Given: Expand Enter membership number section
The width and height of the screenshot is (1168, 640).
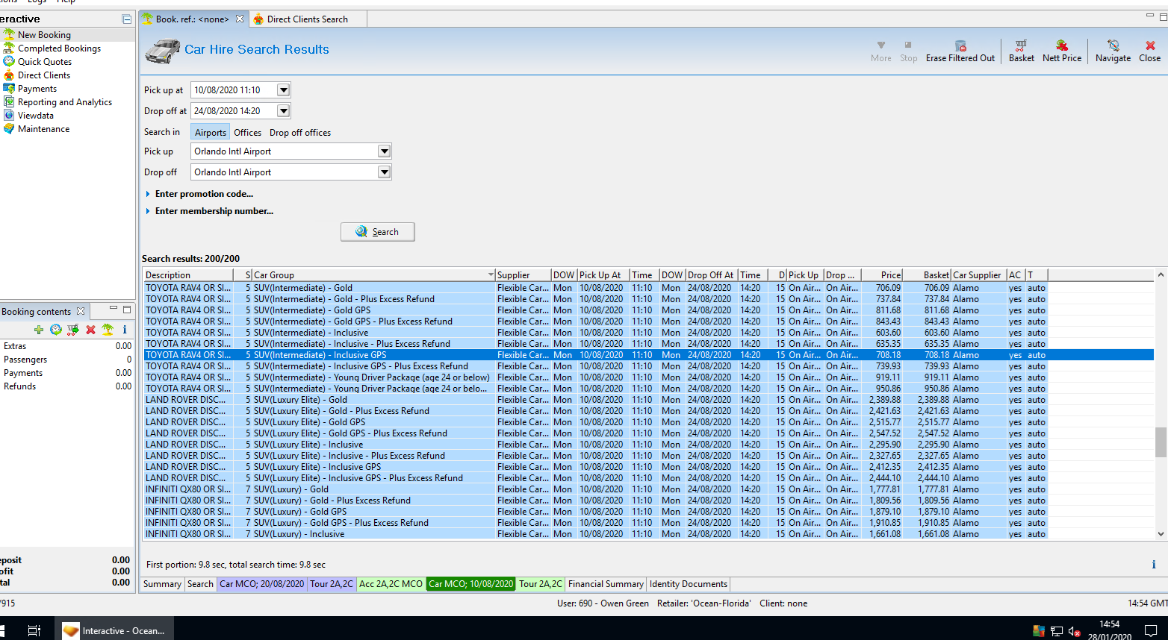Looking at the screenshot, I should pyautogui.click(x=148, y=211).
